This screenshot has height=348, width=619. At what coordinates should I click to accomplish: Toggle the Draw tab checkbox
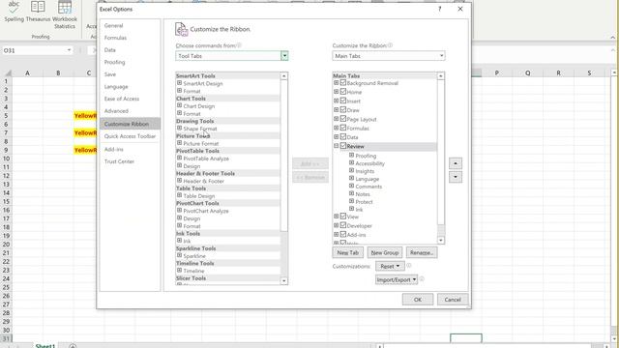343,109
